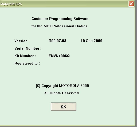
Task: Click the OK button
Action: pos(64,107)
